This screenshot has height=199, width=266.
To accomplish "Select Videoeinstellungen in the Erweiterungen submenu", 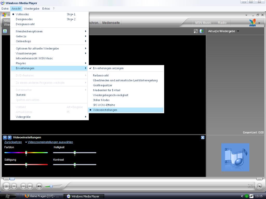I will point(126,110).
